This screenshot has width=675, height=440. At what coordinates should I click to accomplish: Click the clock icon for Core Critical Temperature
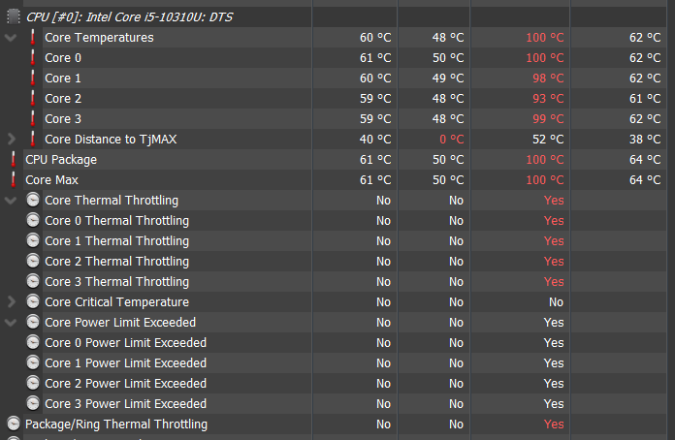coord(33,302)
